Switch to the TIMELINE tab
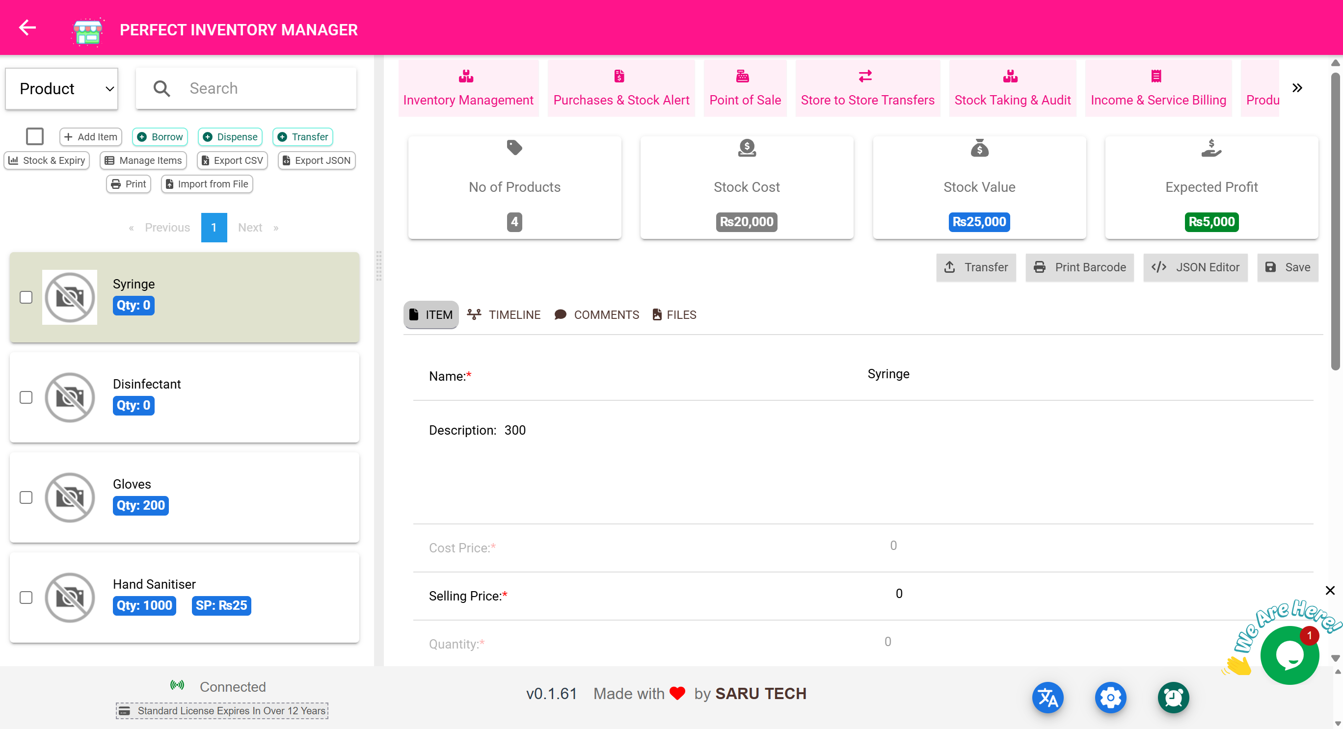 click(x=504, y=314)
